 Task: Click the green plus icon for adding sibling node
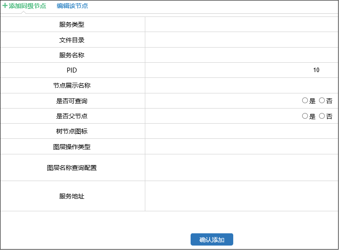click(x=5, y=6)
